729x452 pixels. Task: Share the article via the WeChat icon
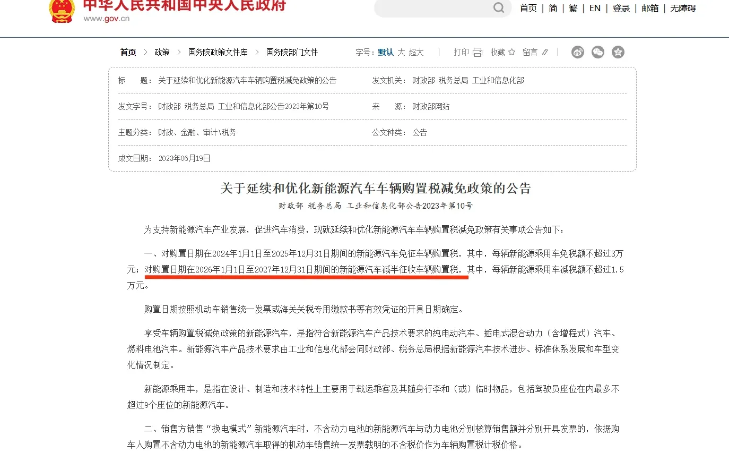tap(597, 52)
